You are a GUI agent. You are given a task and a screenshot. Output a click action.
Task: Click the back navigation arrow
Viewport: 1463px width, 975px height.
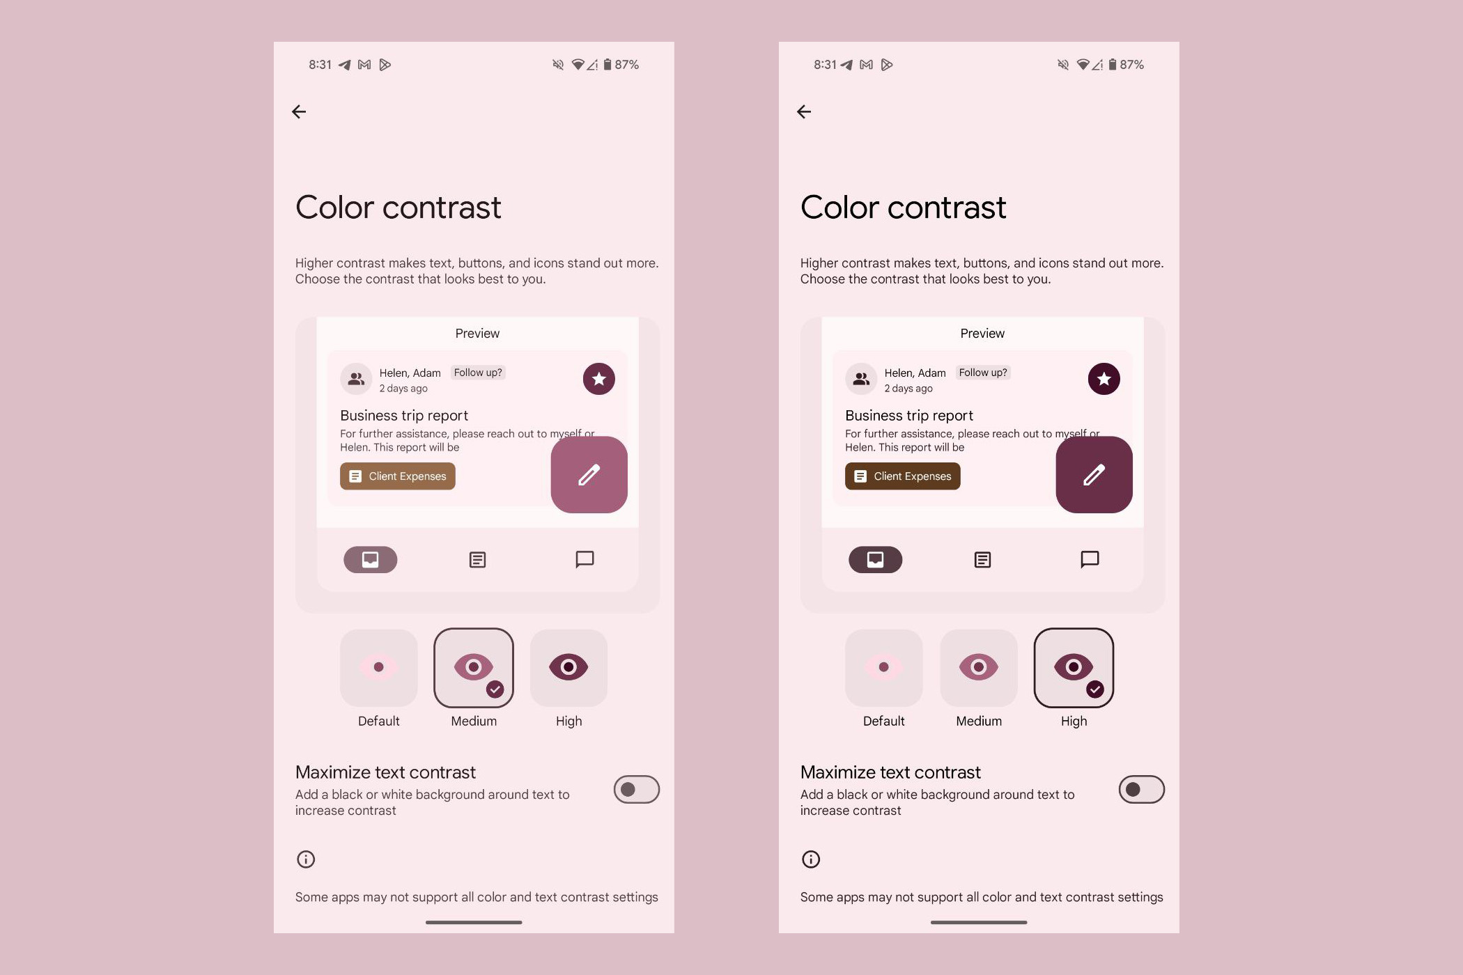[x=300, y=110]
